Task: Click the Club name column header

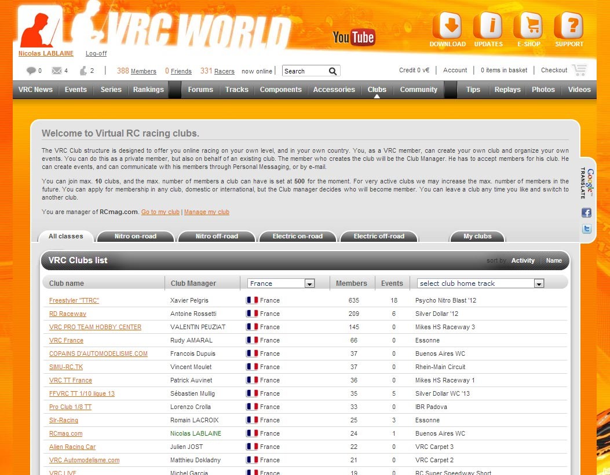Action: (x=67, y=283)
